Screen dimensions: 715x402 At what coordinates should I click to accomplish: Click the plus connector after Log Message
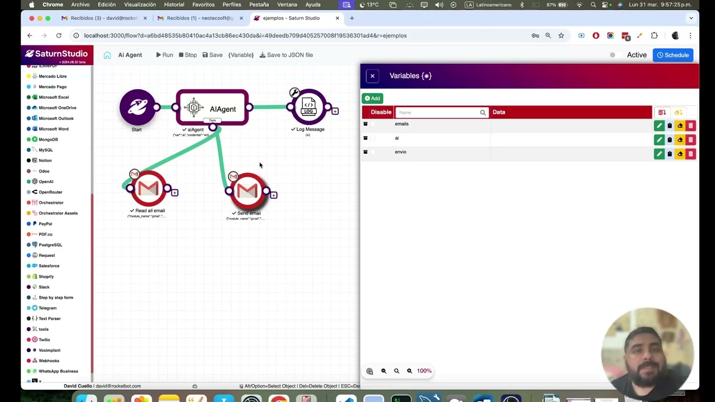[x=335, y=111]
